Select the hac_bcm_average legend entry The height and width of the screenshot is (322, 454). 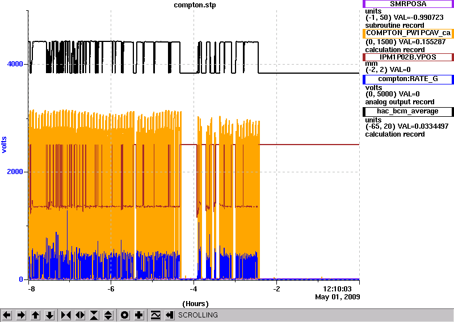(x=407, y=111)
